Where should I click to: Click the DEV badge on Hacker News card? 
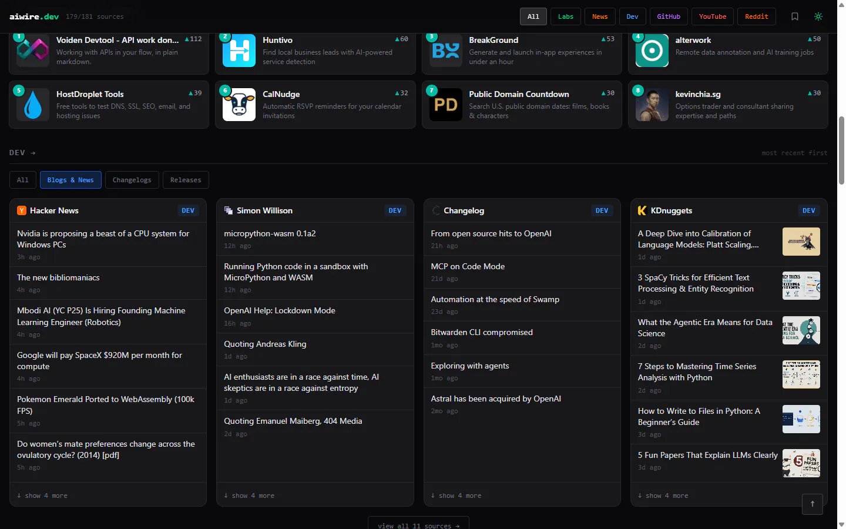pos(188,210)
